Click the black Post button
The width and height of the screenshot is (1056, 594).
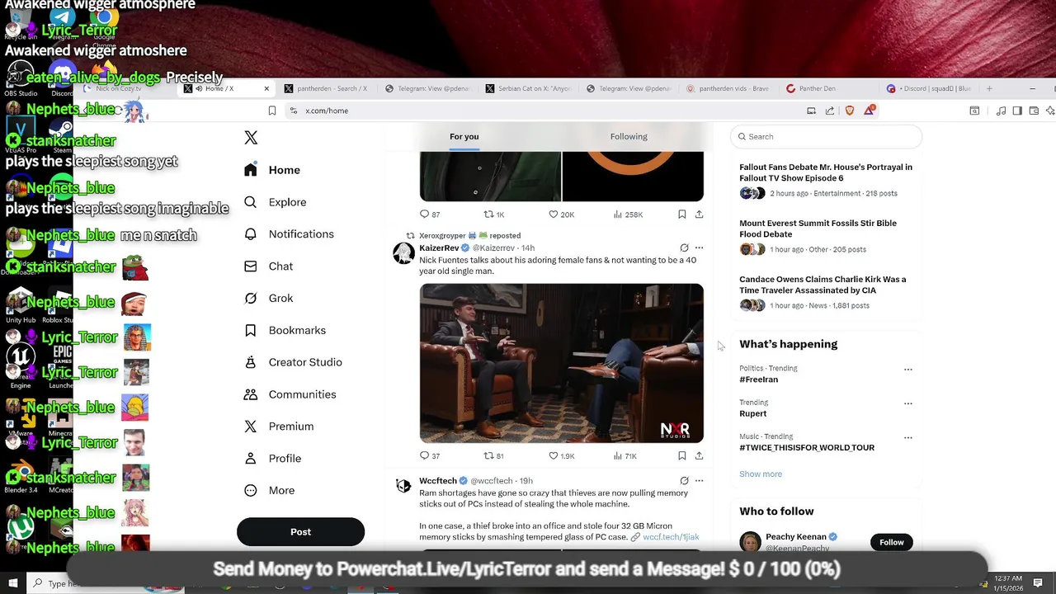point(300,532)
